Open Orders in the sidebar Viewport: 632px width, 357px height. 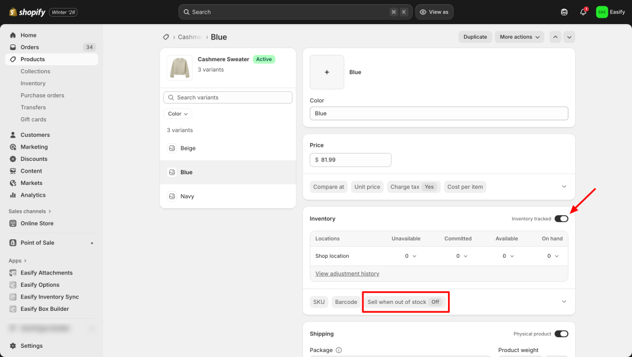click(x=30, y=47)
